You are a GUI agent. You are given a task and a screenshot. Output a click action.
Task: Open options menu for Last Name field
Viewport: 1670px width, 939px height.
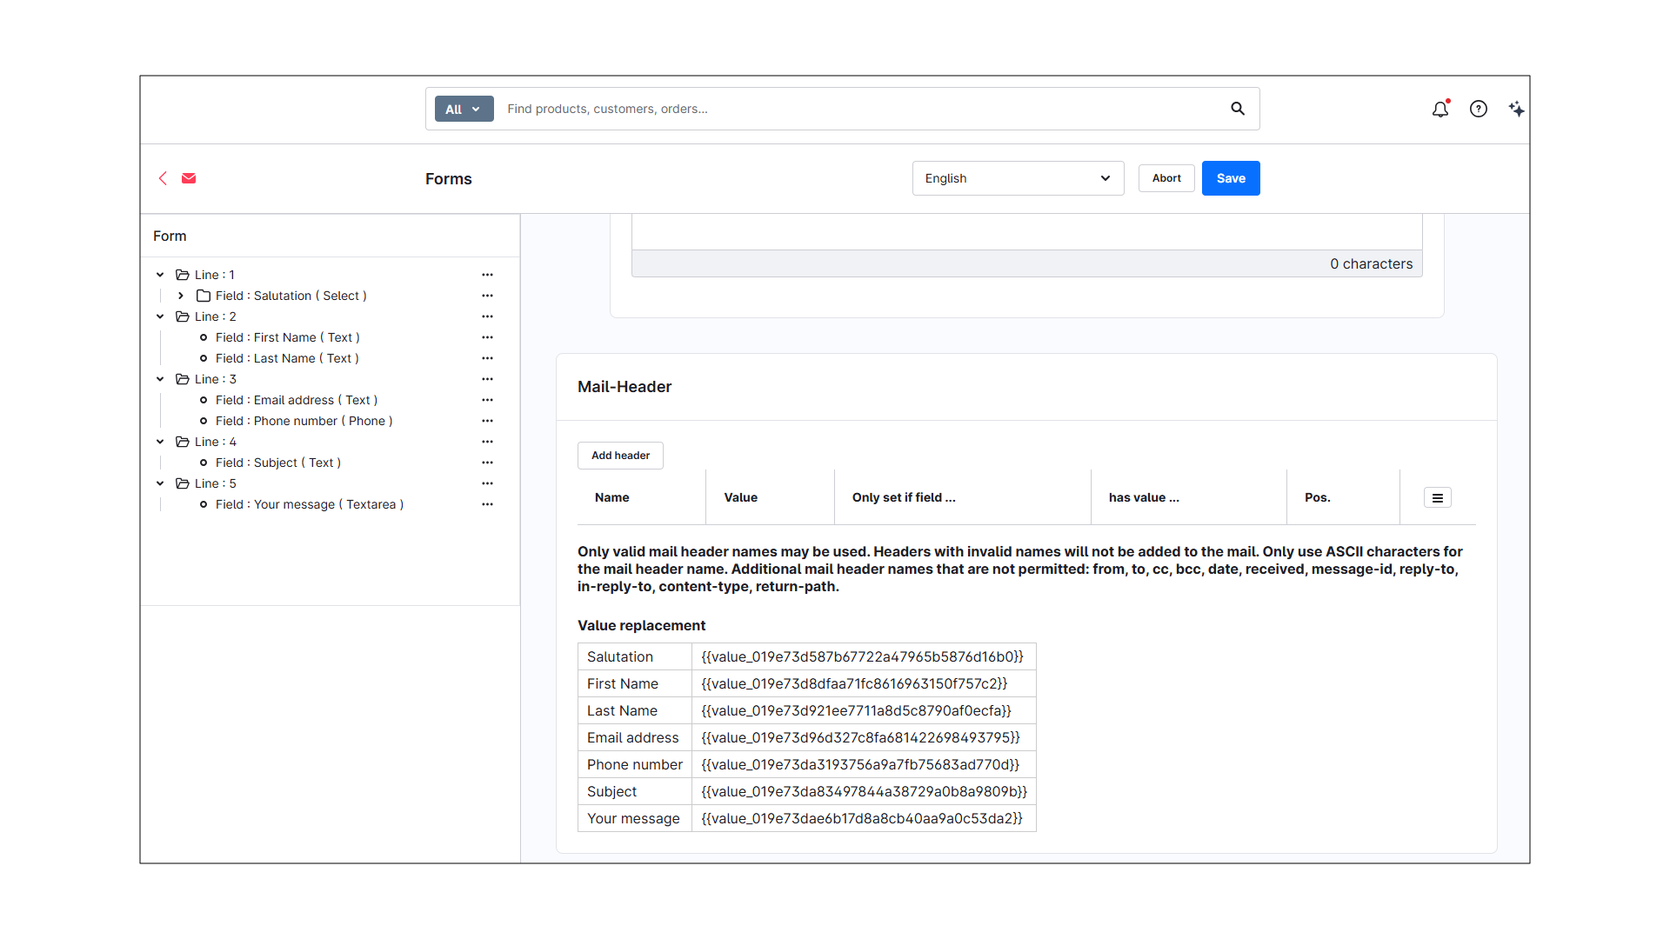coord(487,358)
